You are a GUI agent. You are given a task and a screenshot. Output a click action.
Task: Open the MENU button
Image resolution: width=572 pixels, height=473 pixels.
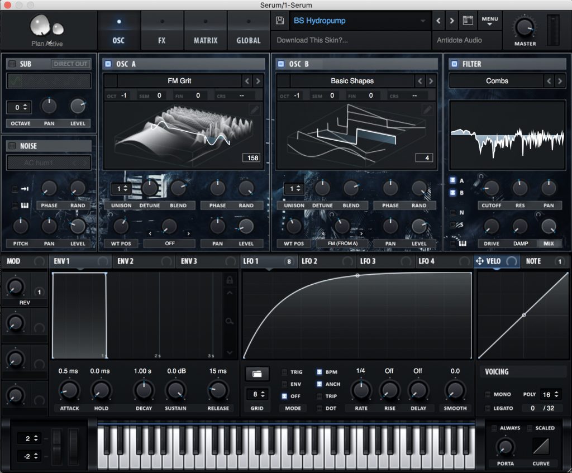click(x=490, y=21)
